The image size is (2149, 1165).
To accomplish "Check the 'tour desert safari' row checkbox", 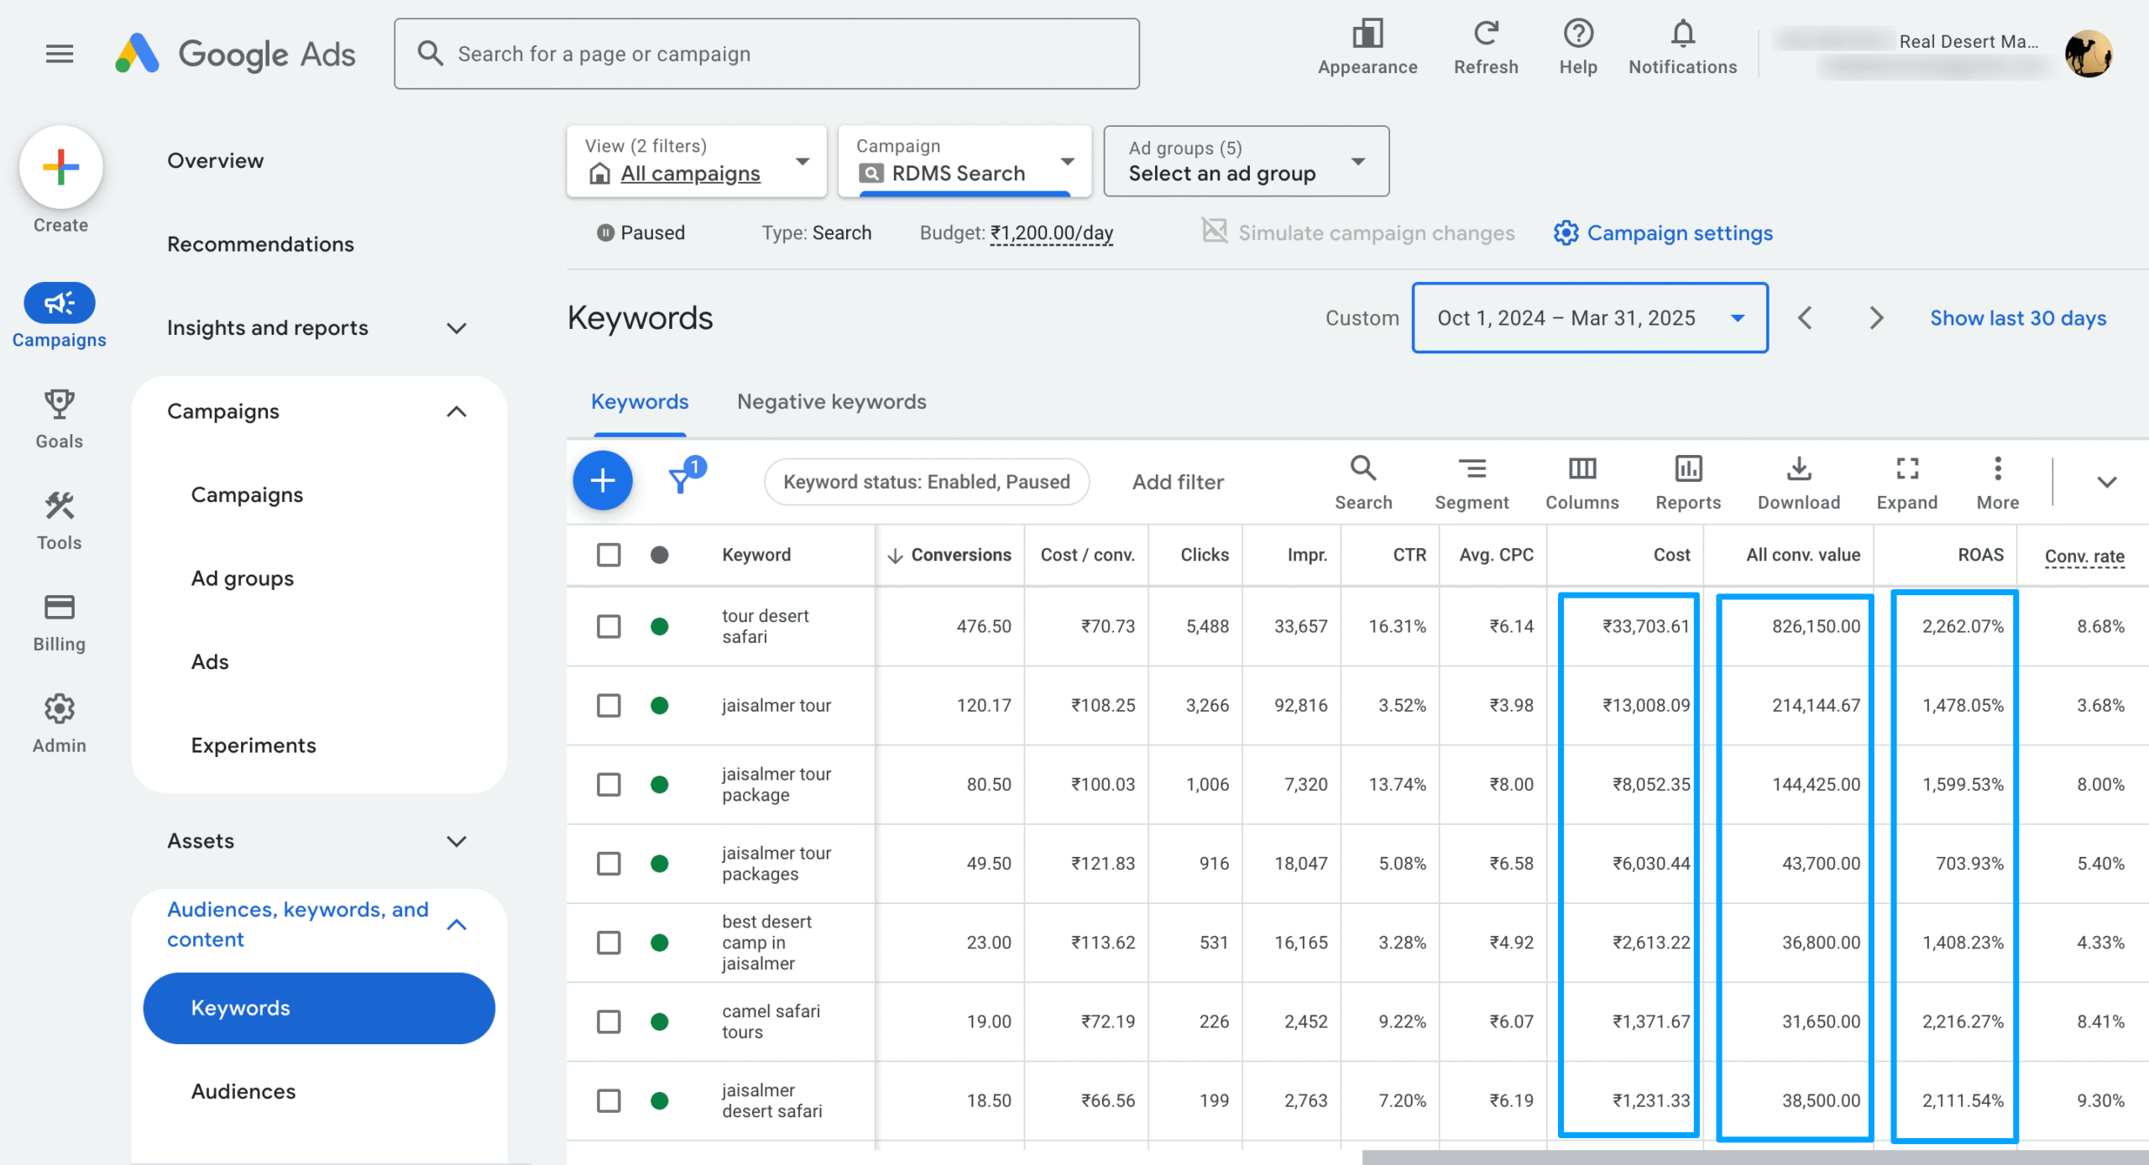I will (609, 626).
